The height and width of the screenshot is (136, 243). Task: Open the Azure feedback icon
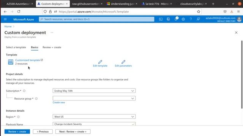198,19
